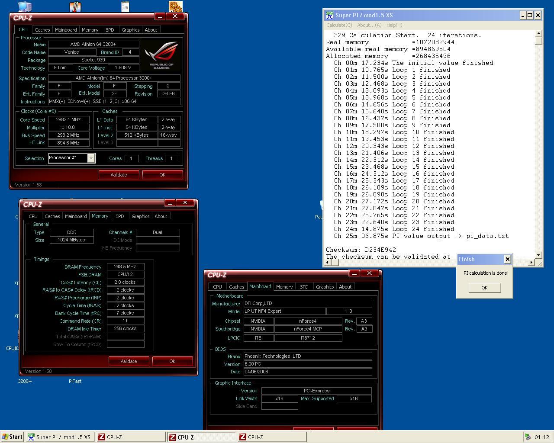Open the notepad document desktop icon
Viewport: 554px width, 443px height.
[x=125, y=6]
